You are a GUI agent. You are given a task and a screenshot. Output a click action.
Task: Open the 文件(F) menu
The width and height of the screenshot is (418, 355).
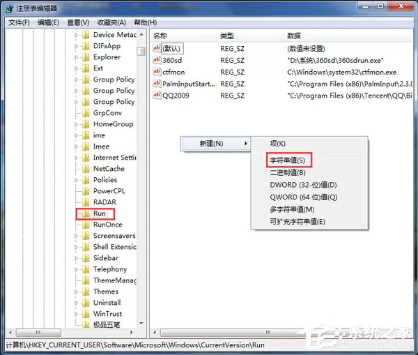[x=19, y=23]
